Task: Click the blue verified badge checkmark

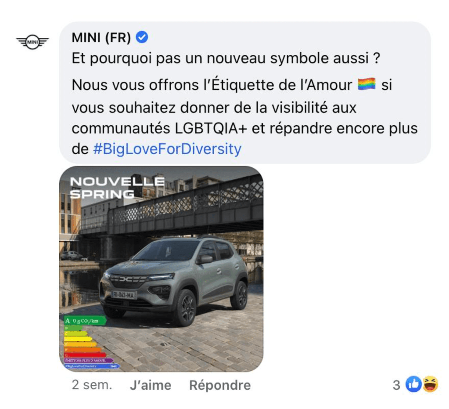Action: coord(142,37)
